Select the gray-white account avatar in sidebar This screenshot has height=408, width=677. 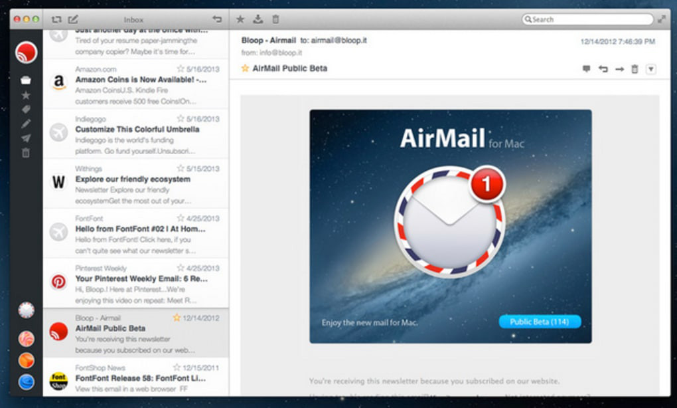pyautogui.click(x=27, y=310)
